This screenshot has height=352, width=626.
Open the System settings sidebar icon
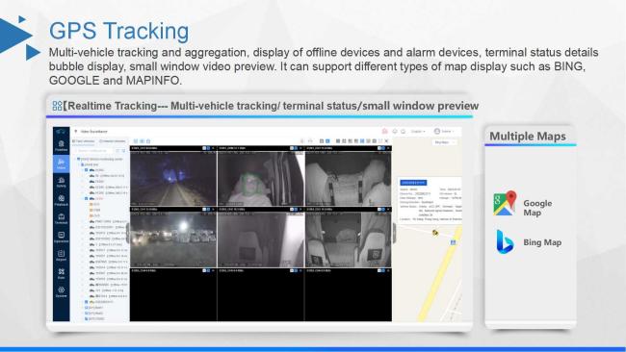(x=61, y=292)
